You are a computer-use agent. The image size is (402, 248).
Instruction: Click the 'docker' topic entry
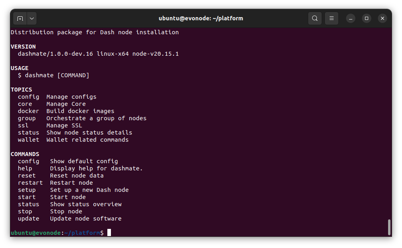[x=28, y=111]
